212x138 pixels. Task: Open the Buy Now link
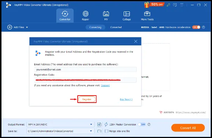(126, 99)
